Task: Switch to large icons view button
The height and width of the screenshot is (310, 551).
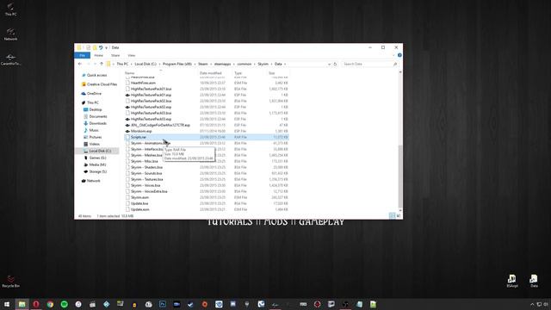Action: coord(399,216)
